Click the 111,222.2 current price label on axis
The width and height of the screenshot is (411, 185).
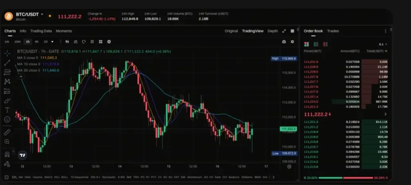point(288,129)
